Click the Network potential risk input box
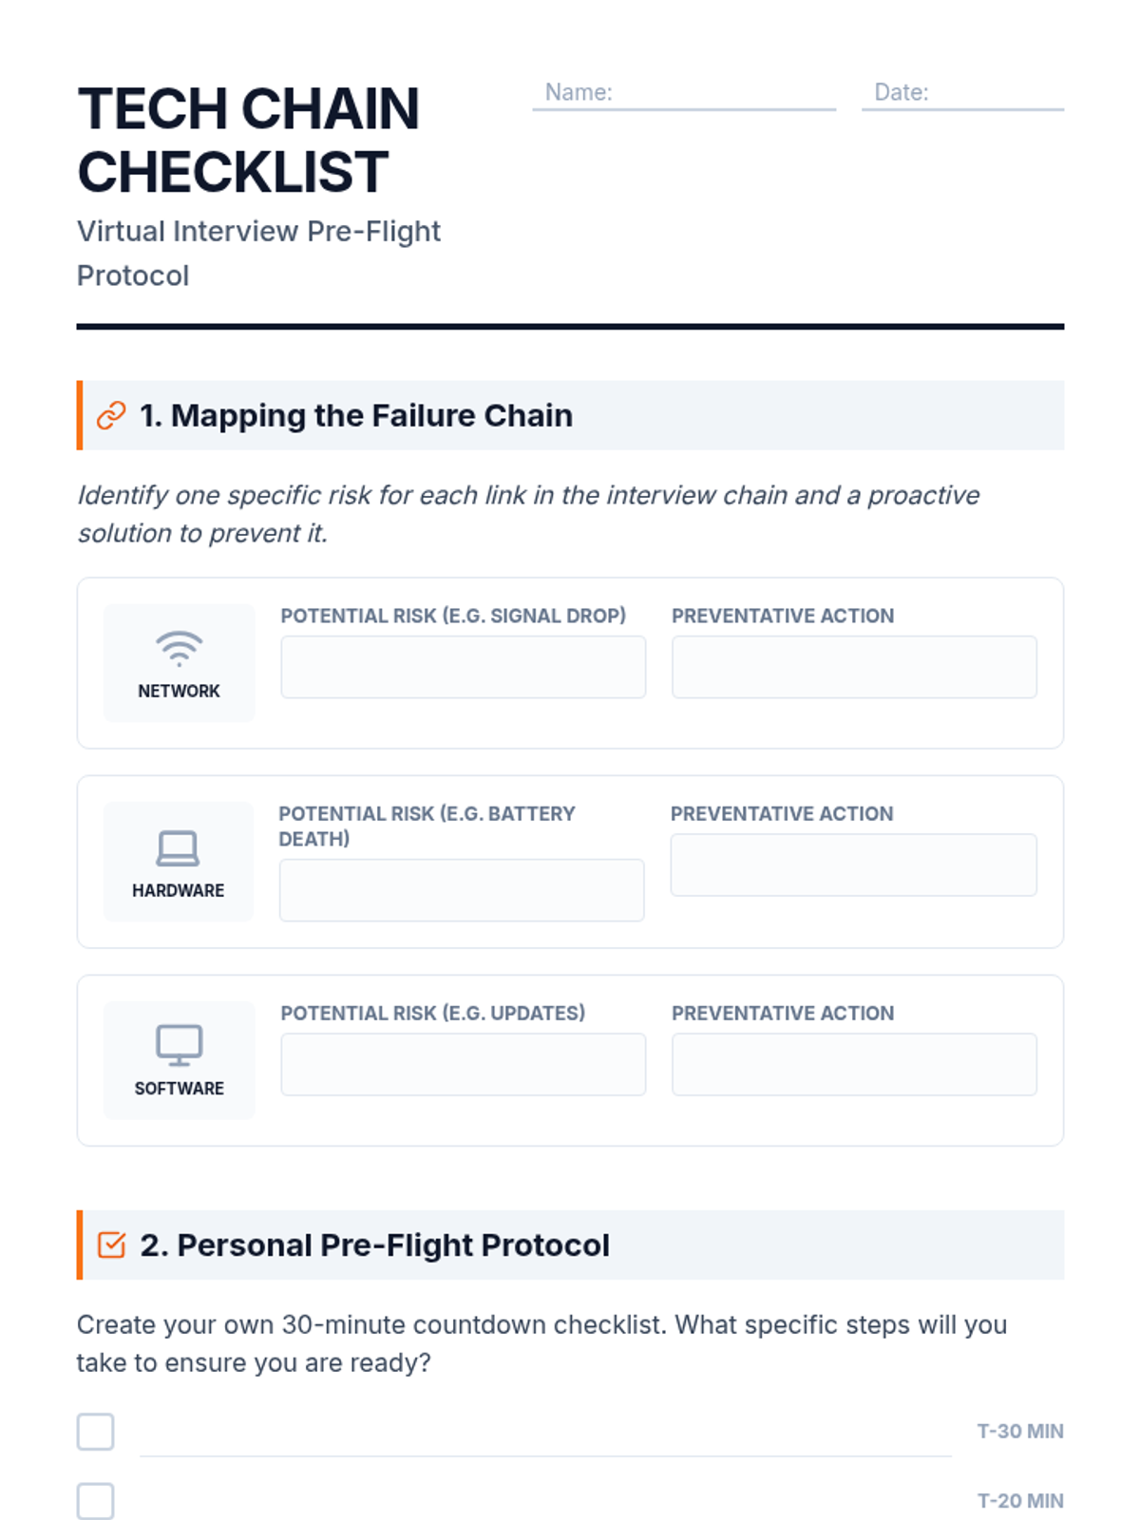This screenshot has width=1140, height=1520. 463,667
